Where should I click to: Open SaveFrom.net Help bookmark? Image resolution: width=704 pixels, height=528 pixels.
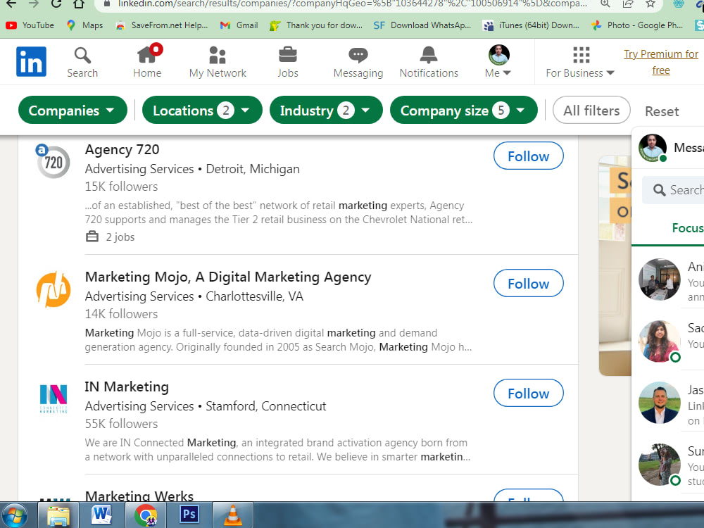coord(162,25)
